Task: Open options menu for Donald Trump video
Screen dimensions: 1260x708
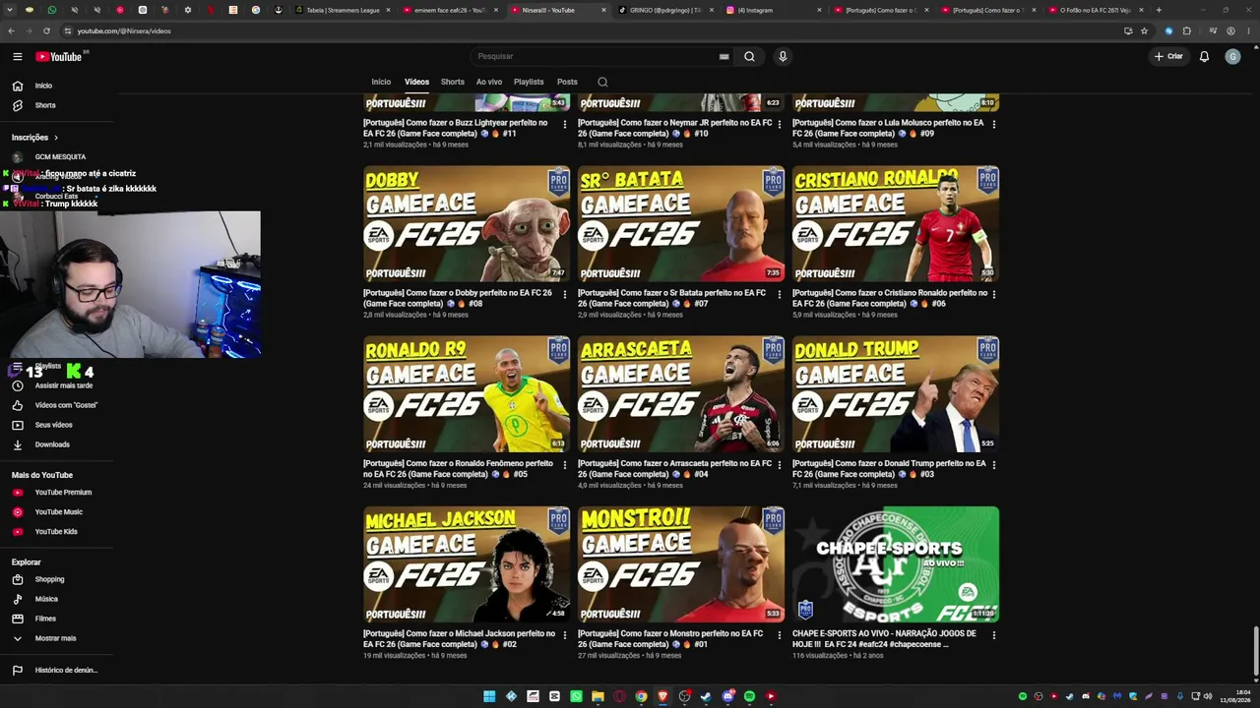Action: pos(994,465)
